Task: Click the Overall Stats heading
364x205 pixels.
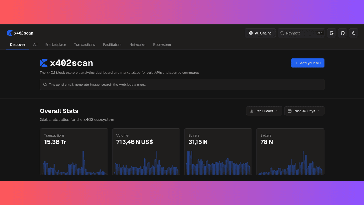Action: click(x=59, y=111)
